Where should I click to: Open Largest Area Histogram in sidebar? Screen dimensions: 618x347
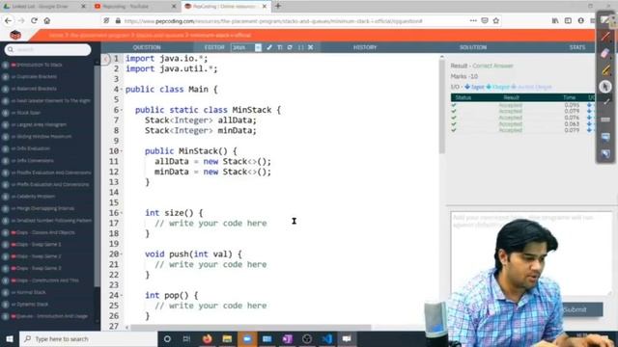click(x=42, y=124)
